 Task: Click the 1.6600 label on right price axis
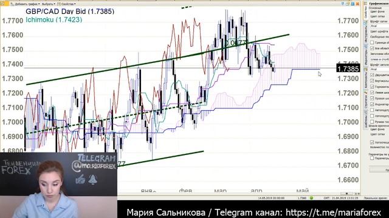pyautogui.click(x=348, y=180)
